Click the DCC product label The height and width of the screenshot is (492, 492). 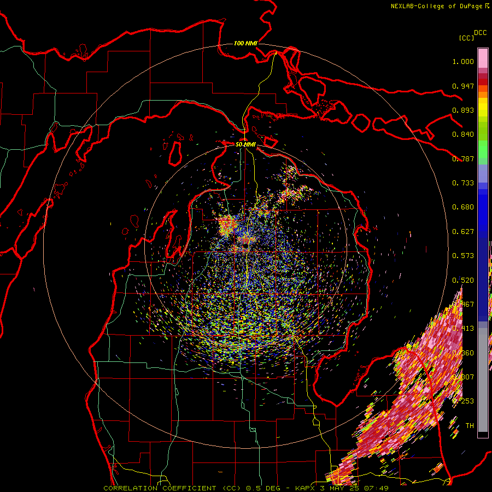pos(480,33)
